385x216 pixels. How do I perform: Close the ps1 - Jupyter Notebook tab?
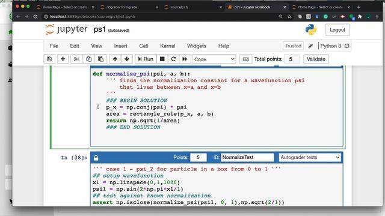pos(285,7)
